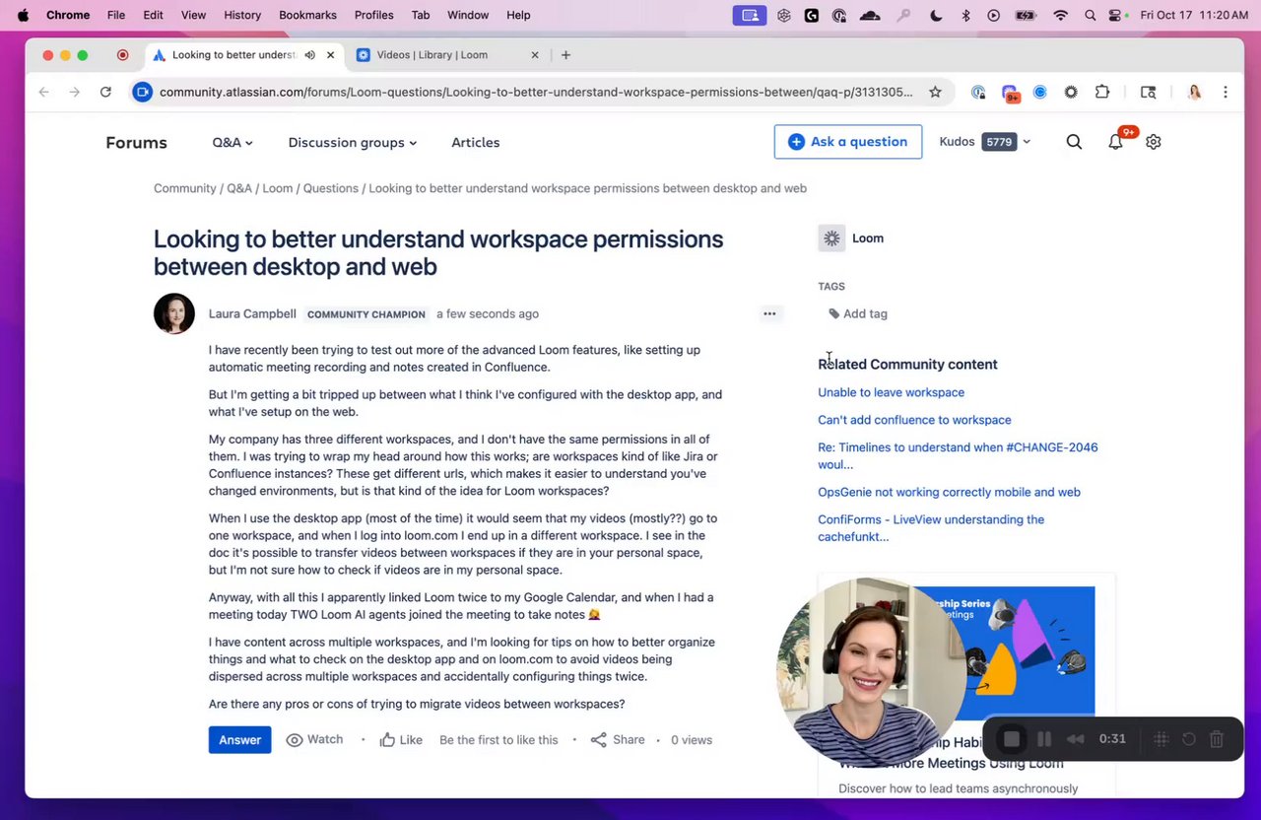Open the Chrome File menu

pos(116,15)
